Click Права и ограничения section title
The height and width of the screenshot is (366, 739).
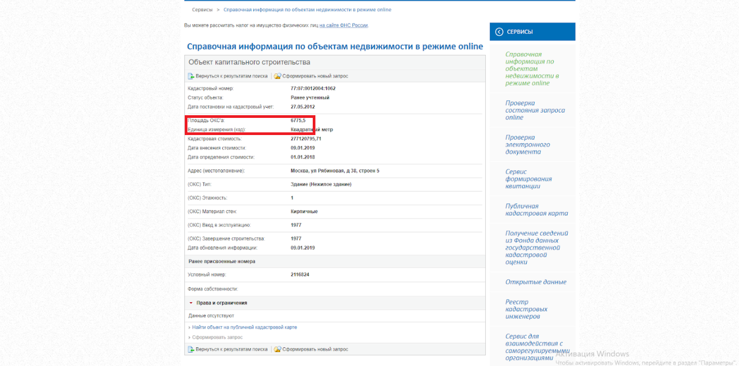(222, 303)
